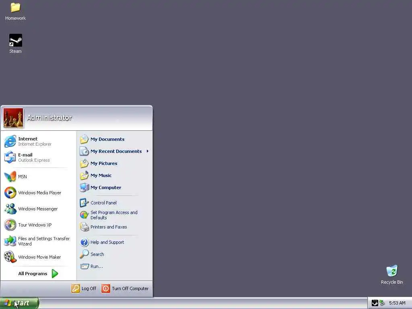Viewport: 412px width, 309px height.
Task: Select Tour Windows XP label
Action: tap(35, 225)
